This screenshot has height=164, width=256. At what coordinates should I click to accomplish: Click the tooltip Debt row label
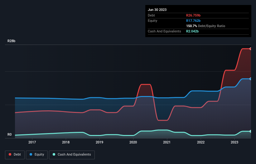[x=151, y=15]
